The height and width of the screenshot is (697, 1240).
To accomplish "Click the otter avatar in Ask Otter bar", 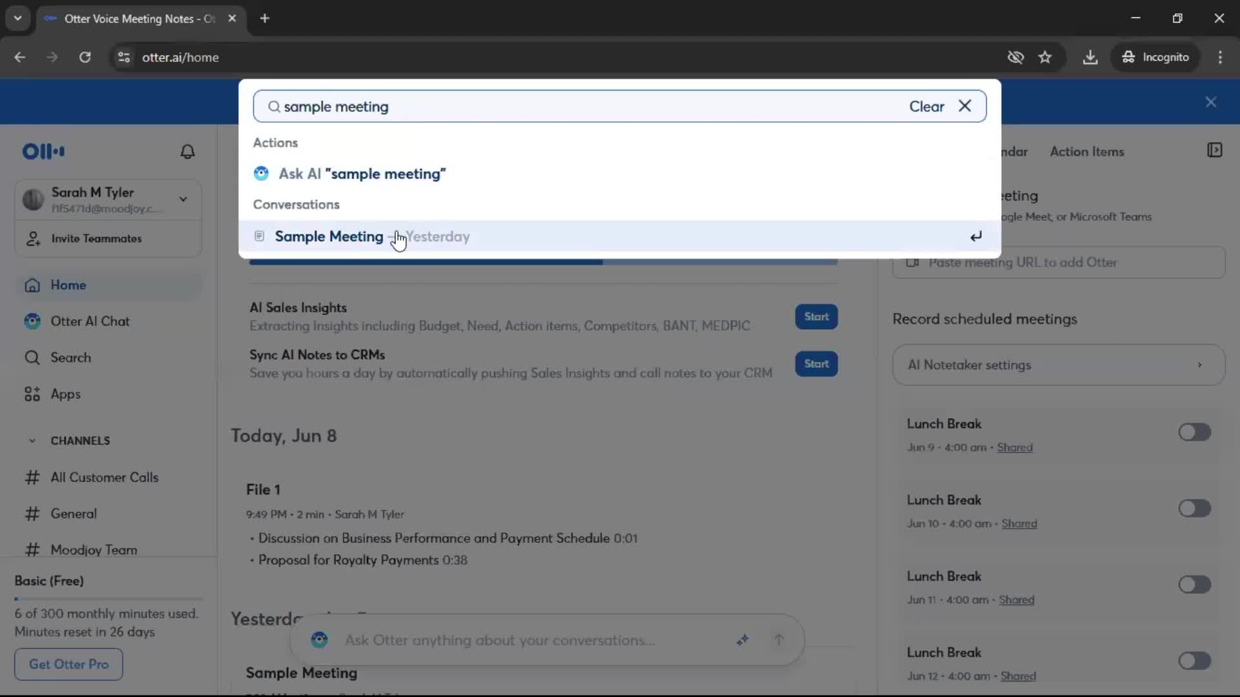I will click(319, 640).
